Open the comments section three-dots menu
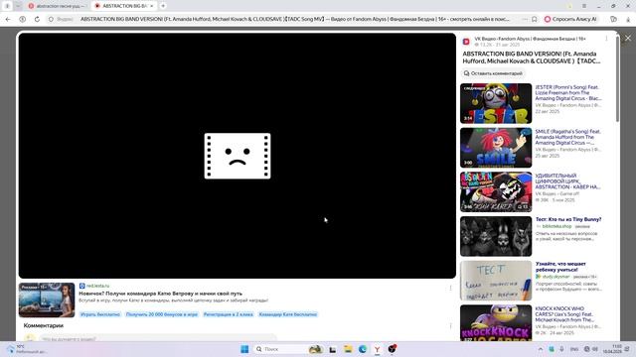Screen dimensions: 636x357 pyautogui.click(x=450, y=325)
